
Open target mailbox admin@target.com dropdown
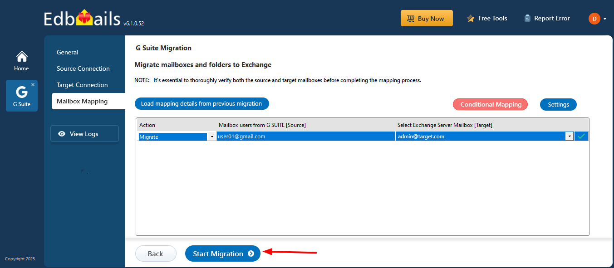(569, 136)
